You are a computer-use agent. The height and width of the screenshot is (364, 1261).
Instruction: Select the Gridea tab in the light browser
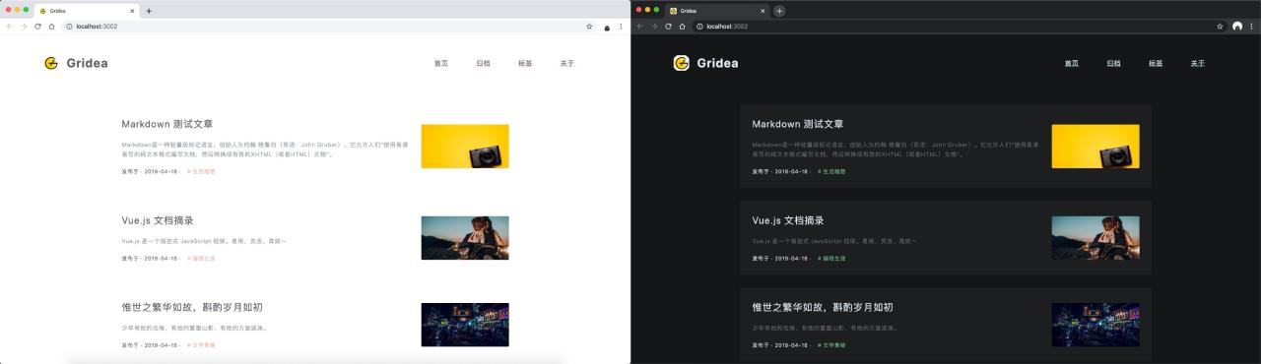coord(87,11)
